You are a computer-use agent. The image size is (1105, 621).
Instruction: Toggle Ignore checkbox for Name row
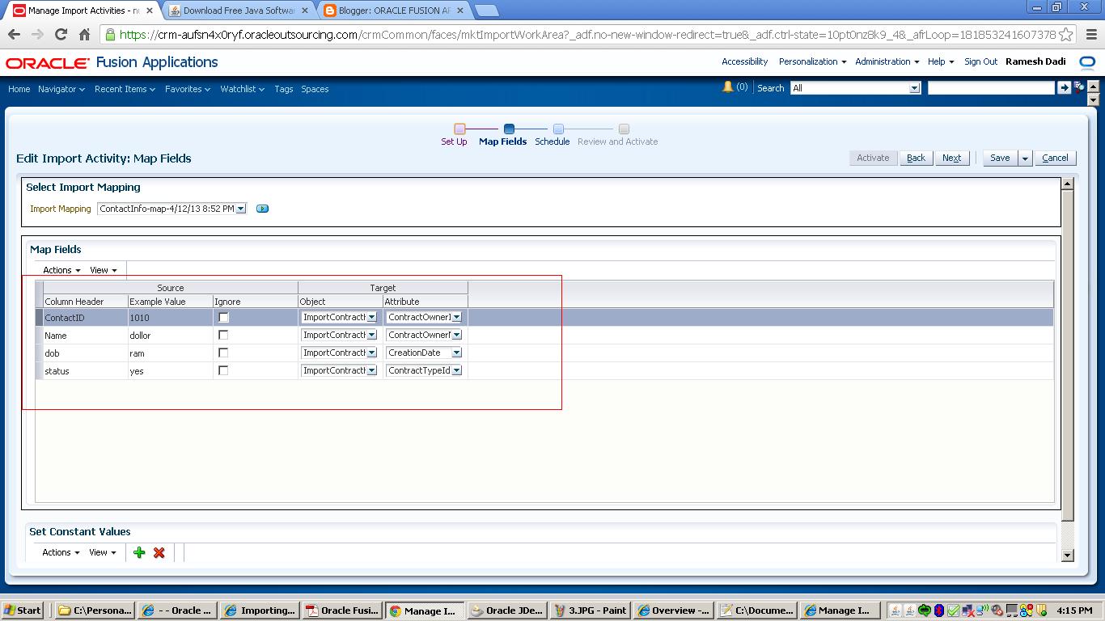pyautogui.click(x=223, y=336)
